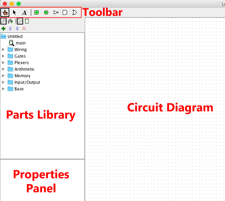The image size is (225, 201).
Task: Select the Untitled project label
Action: (15, 37)
